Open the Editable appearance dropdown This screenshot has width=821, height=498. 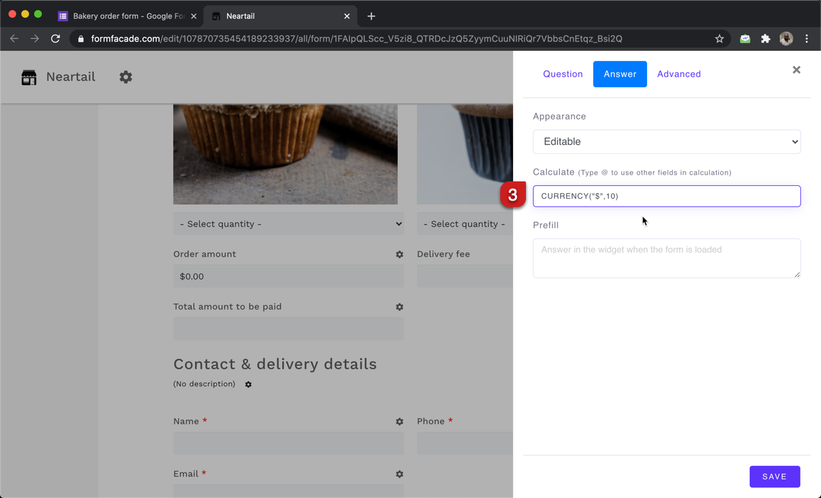click(x=666, y=142)
